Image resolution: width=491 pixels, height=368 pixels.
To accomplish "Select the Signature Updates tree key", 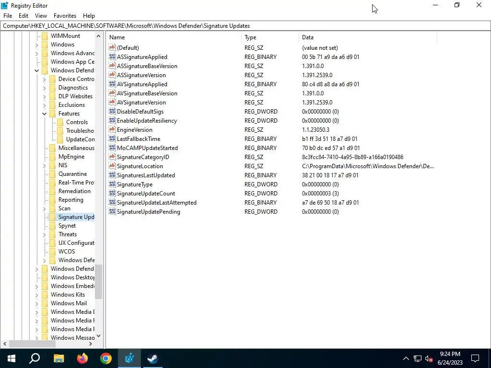I will tap(76, 217).
